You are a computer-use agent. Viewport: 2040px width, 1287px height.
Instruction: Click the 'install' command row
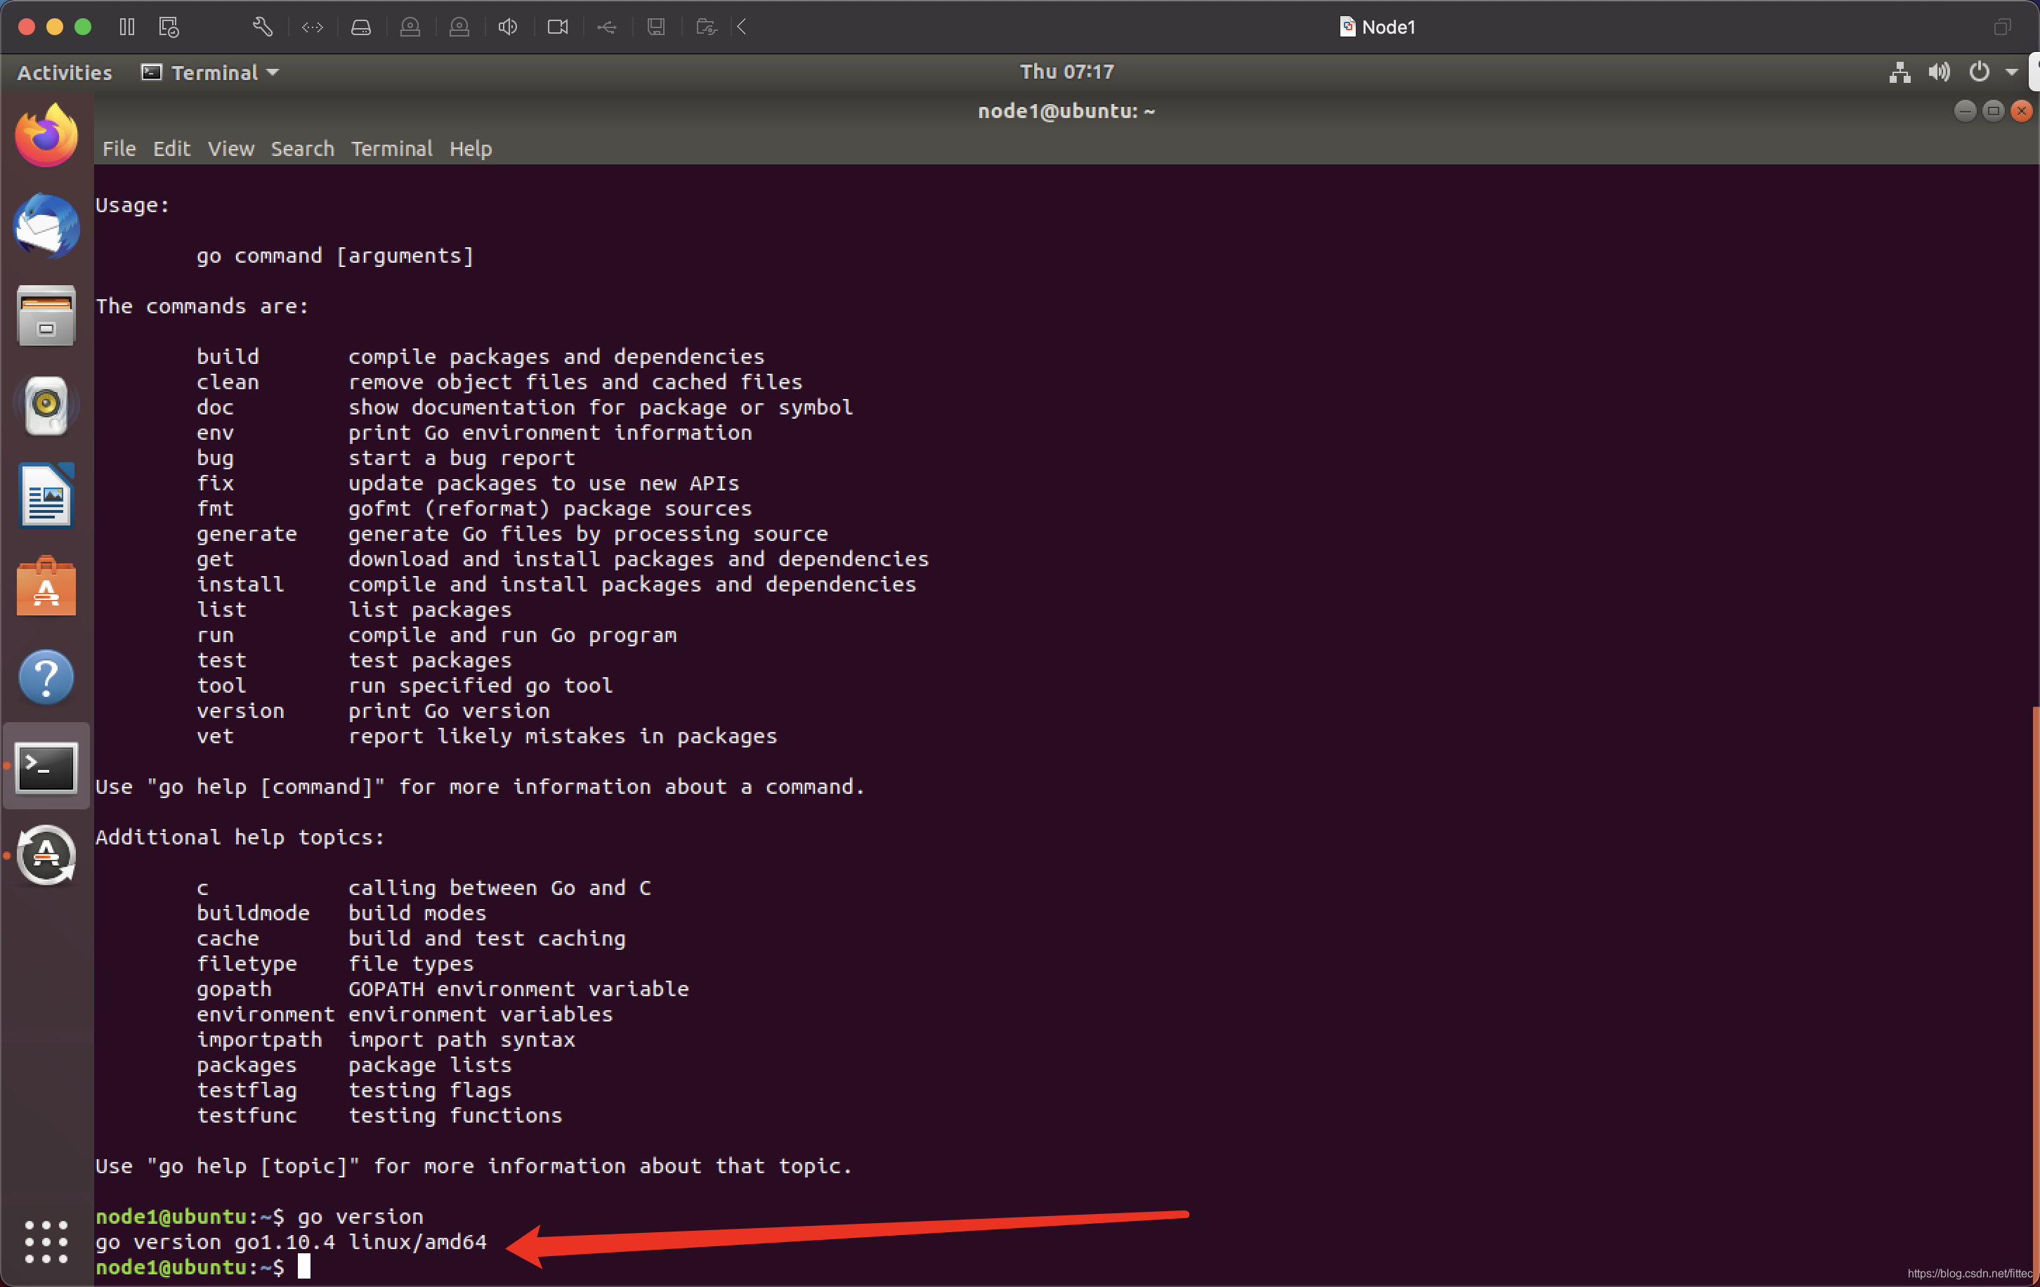pyautogui.click(x=556, y=584)
